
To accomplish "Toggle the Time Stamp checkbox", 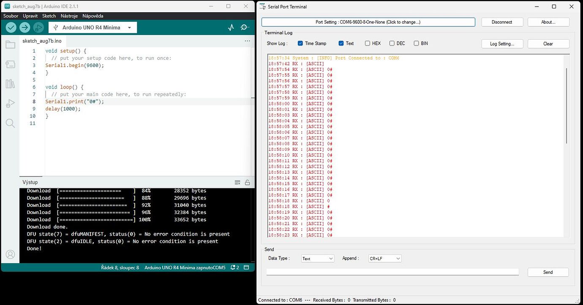I will (x=300, y=43).
